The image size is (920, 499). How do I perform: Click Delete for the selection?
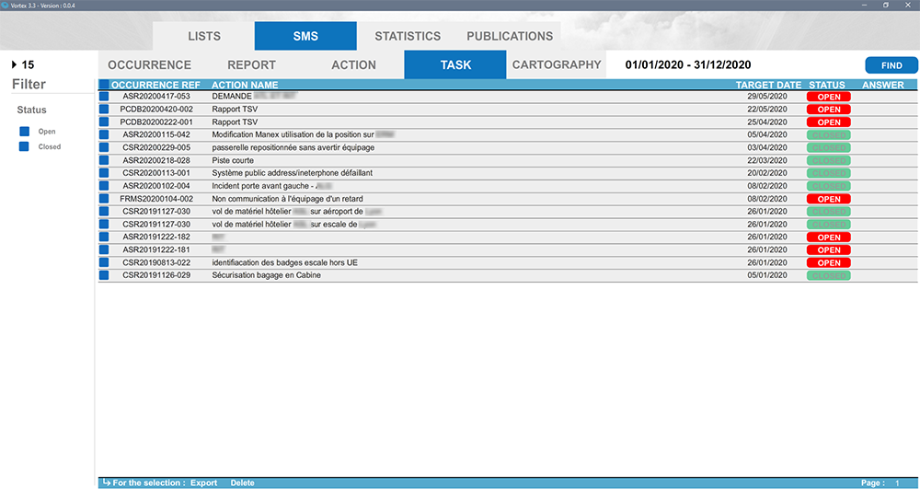tap(242, 483)
